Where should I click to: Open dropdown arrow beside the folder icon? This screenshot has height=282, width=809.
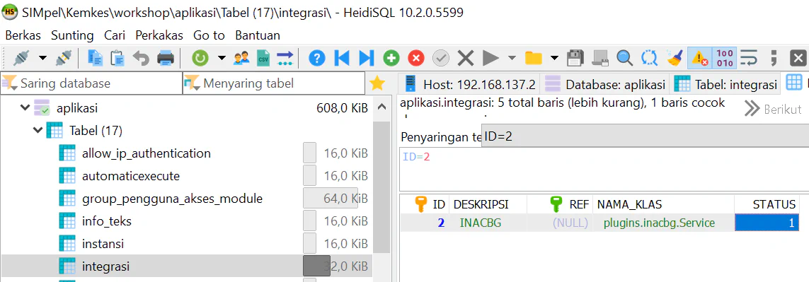point(554,58)
